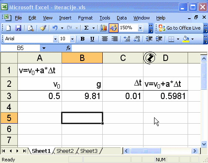Toggle the Drawing toolbar button
Image resolution: width=208 pixels, height=163 pixels.
pyautogui.click(x=113, y=28)
